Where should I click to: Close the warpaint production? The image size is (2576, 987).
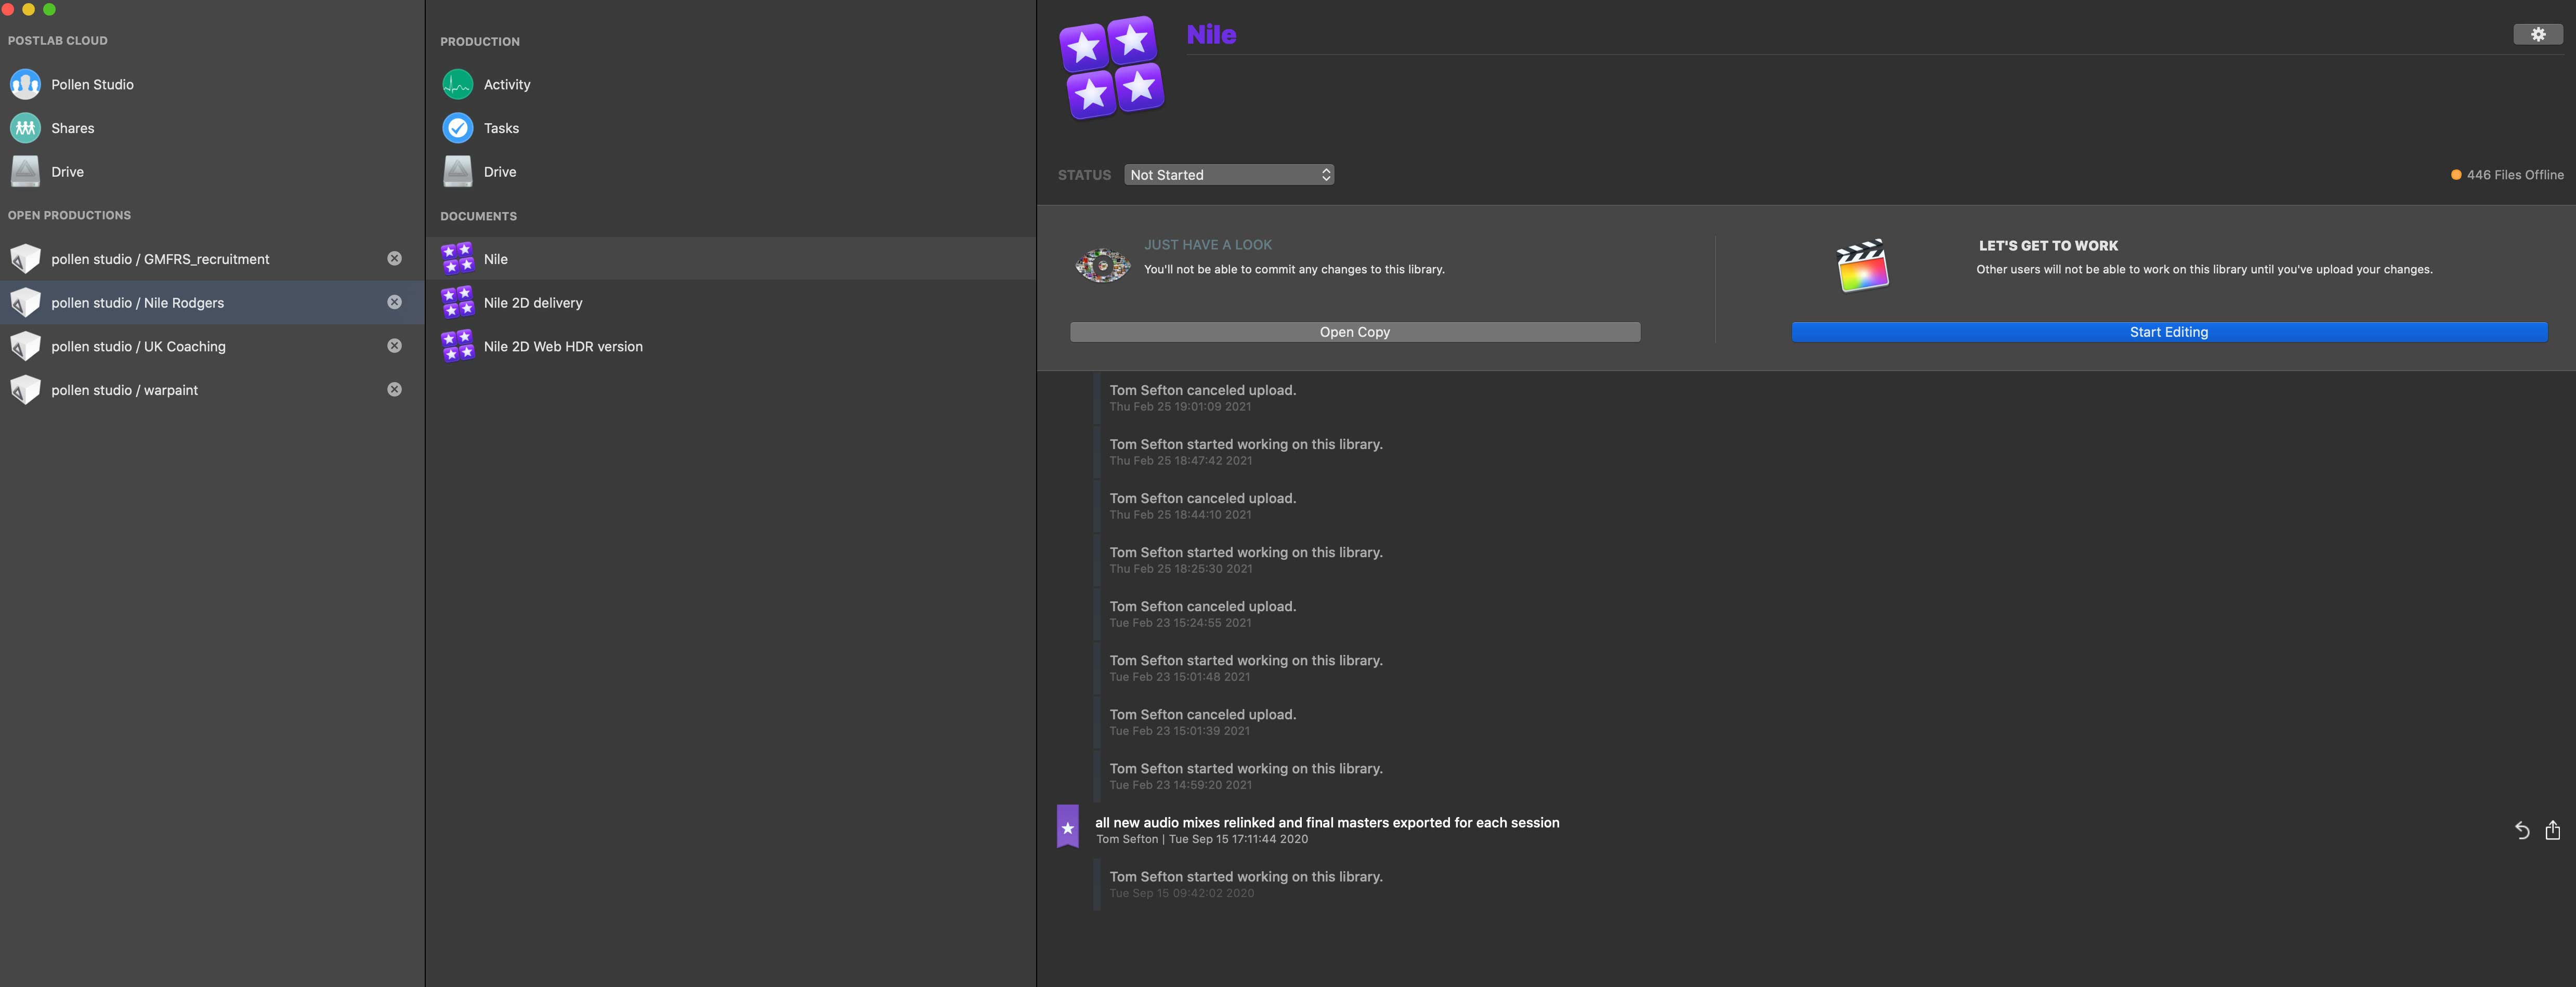395,389
